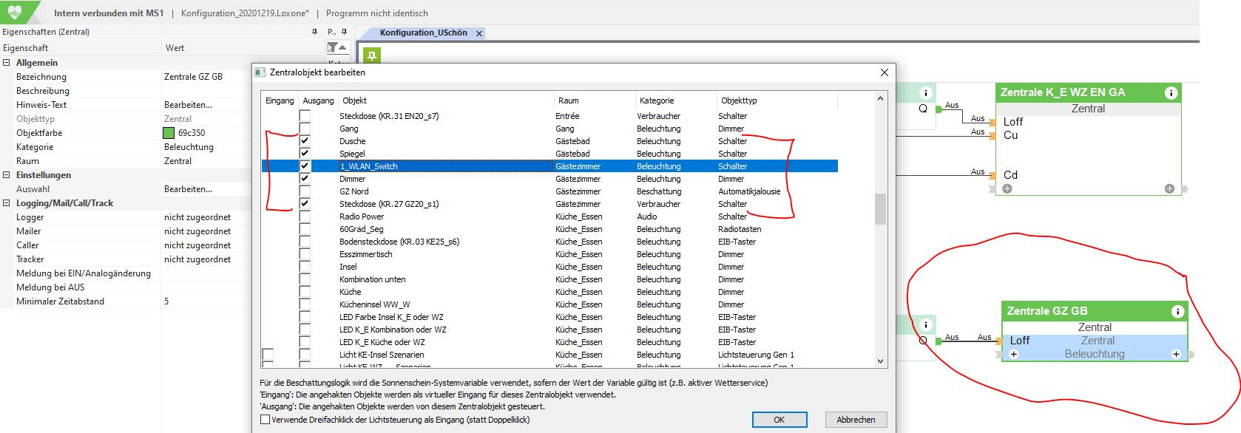This screenshot has width=1241, height=433.
Task: Click Kategorie value Beleuchtung
Action: pos(189,147)
